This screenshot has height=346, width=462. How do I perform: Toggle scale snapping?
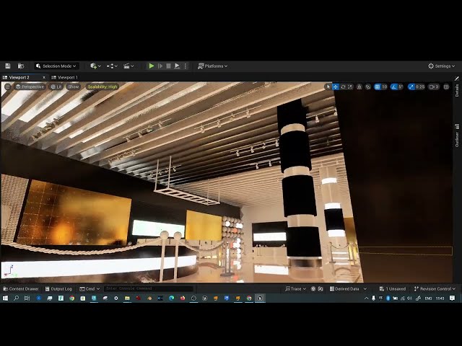tap(411, 86)
